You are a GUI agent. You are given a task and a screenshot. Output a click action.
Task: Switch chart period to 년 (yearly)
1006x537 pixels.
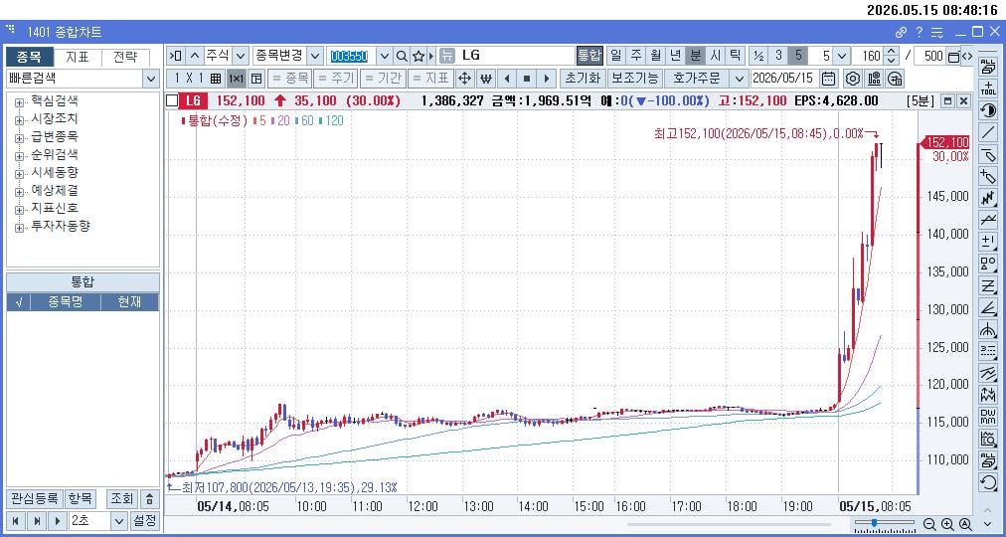676,56
